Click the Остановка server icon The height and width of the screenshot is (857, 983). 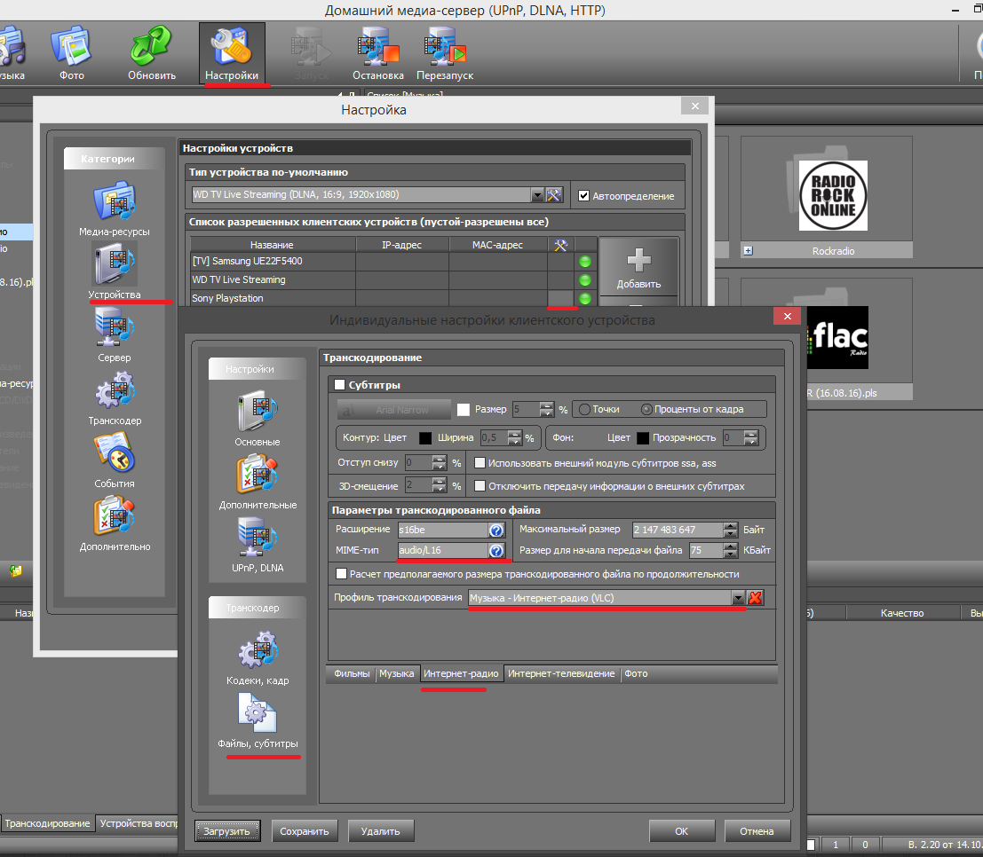tap(378, 52)
